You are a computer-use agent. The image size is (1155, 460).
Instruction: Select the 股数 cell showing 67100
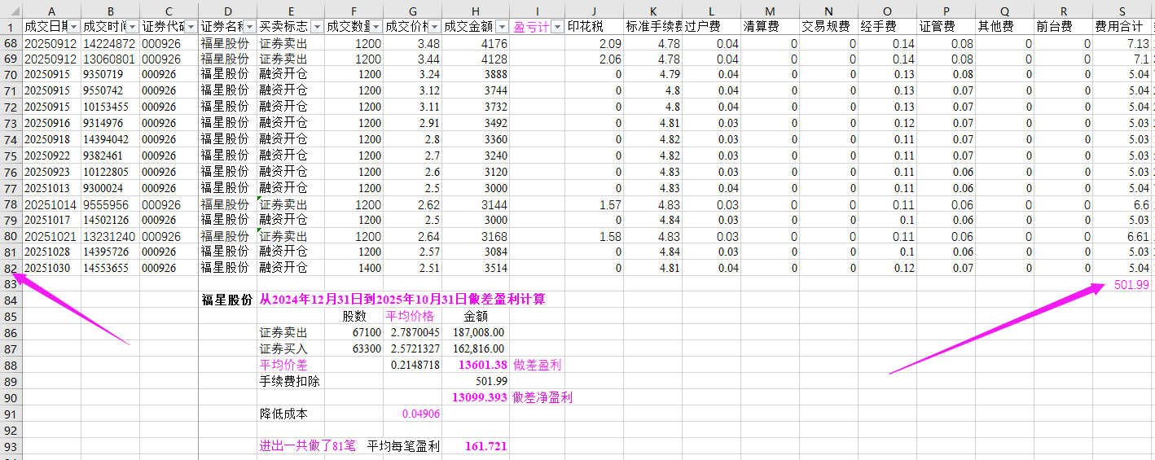pyautogui.click(x=354, y=332)
